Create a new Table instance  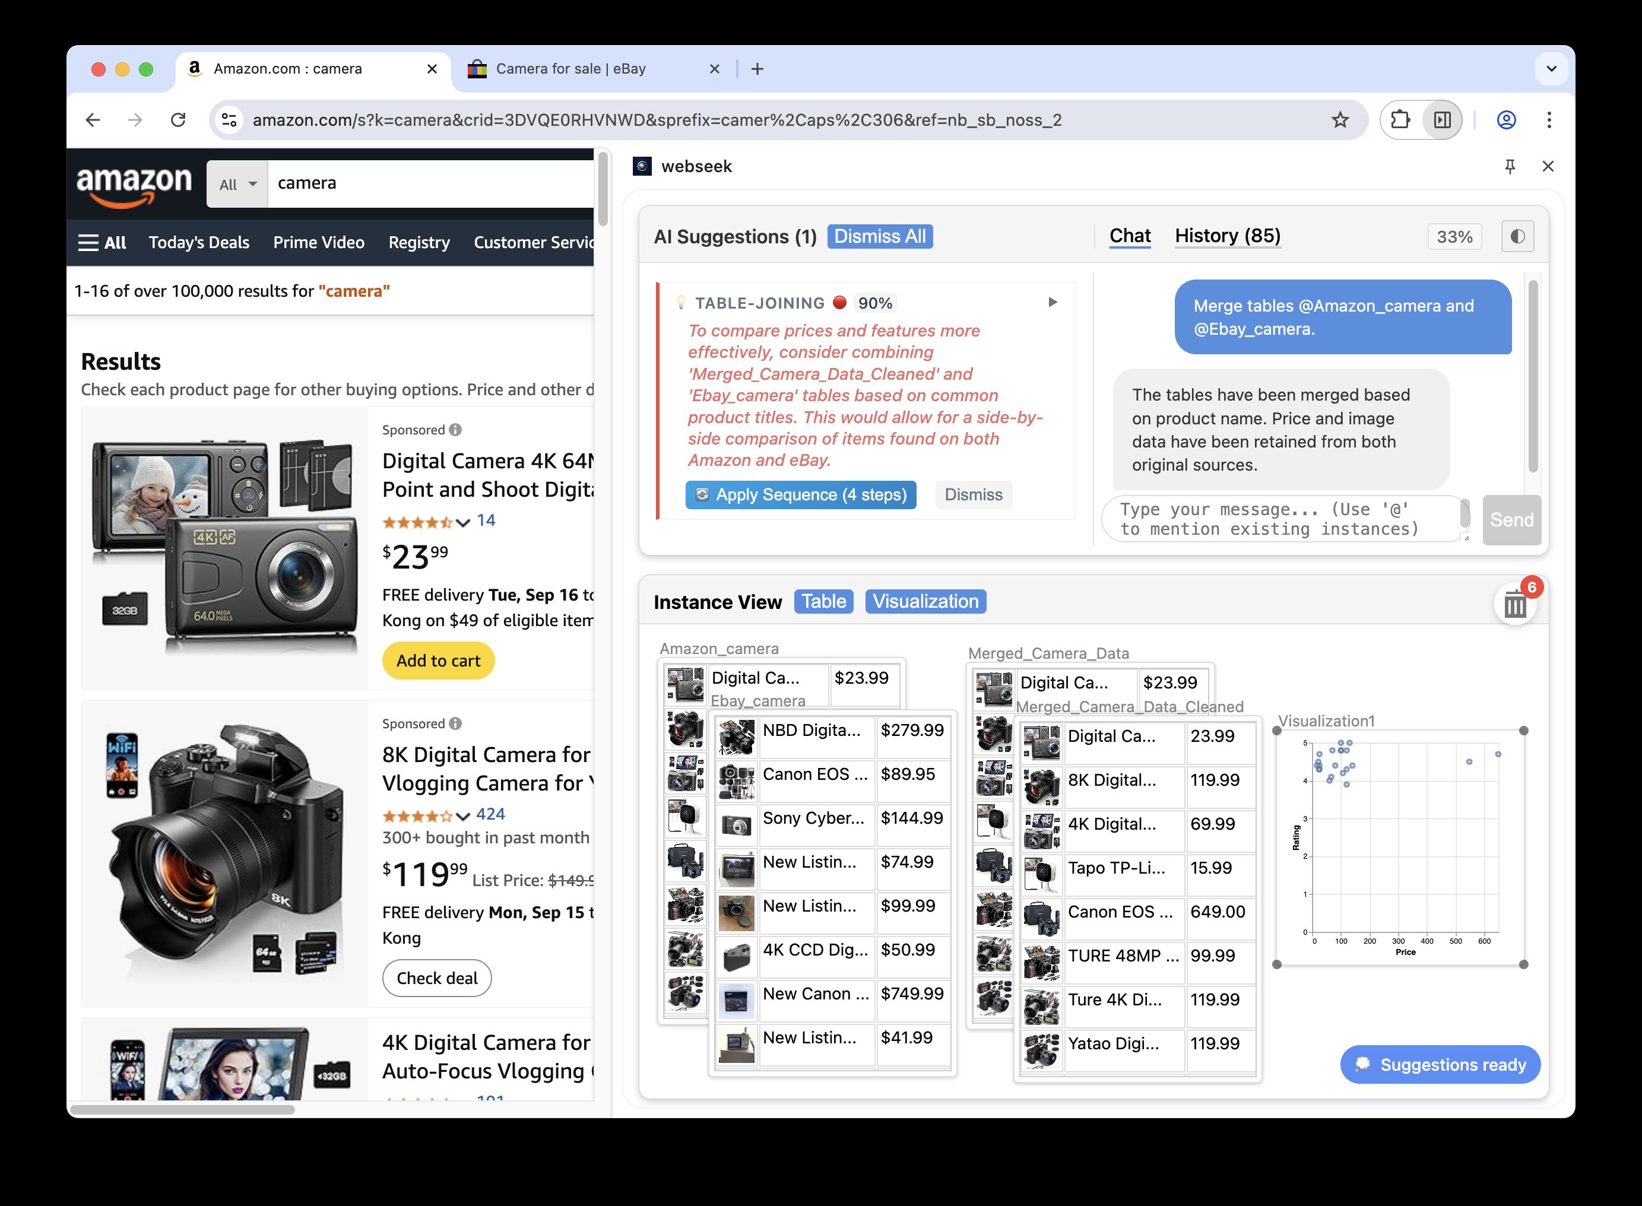[823, 602]
